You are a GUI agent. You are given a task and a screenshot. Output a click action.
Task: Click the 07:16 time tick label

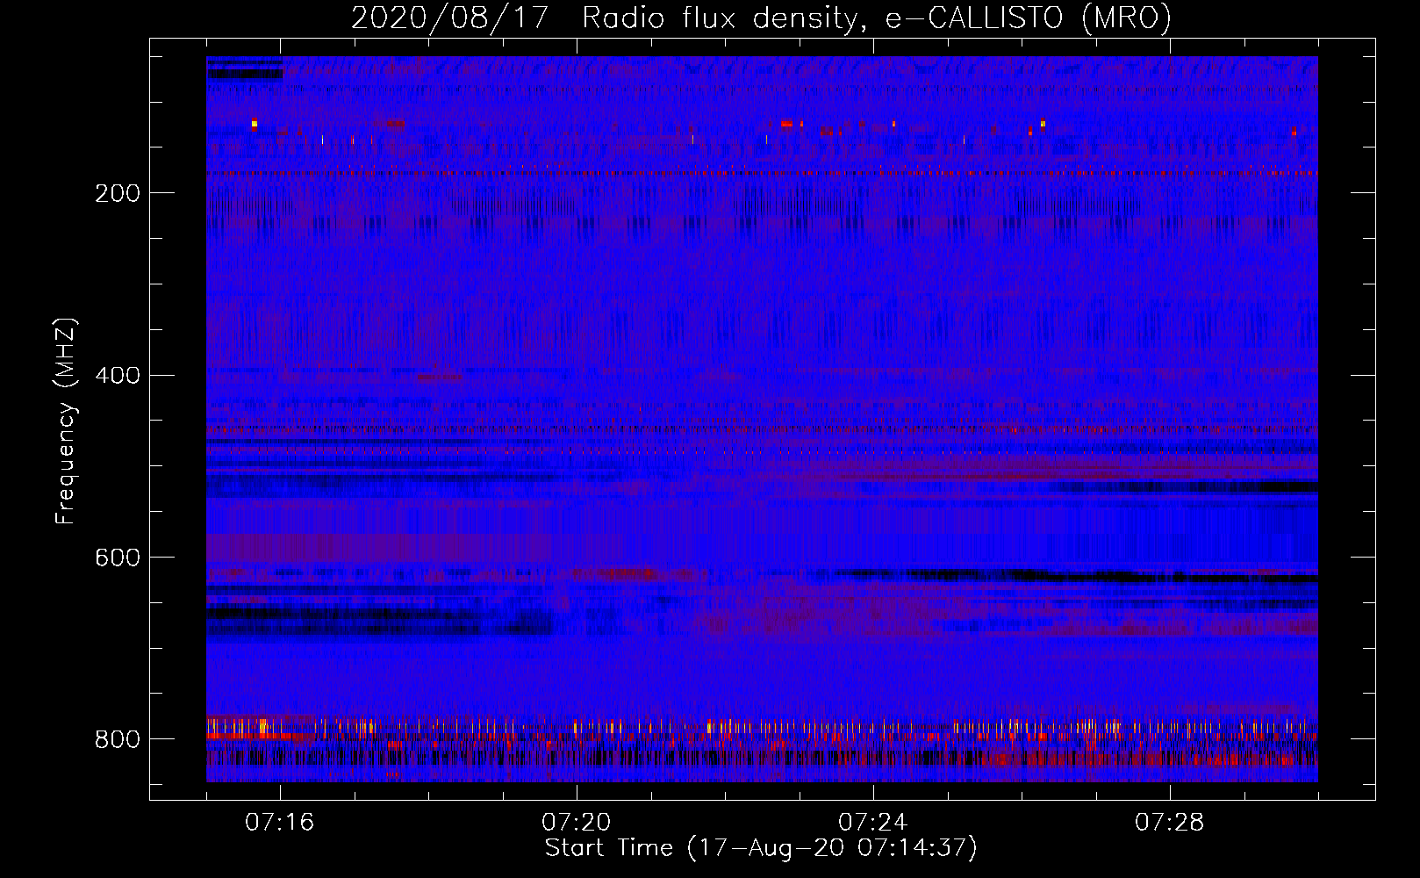(x=280, y=823)
